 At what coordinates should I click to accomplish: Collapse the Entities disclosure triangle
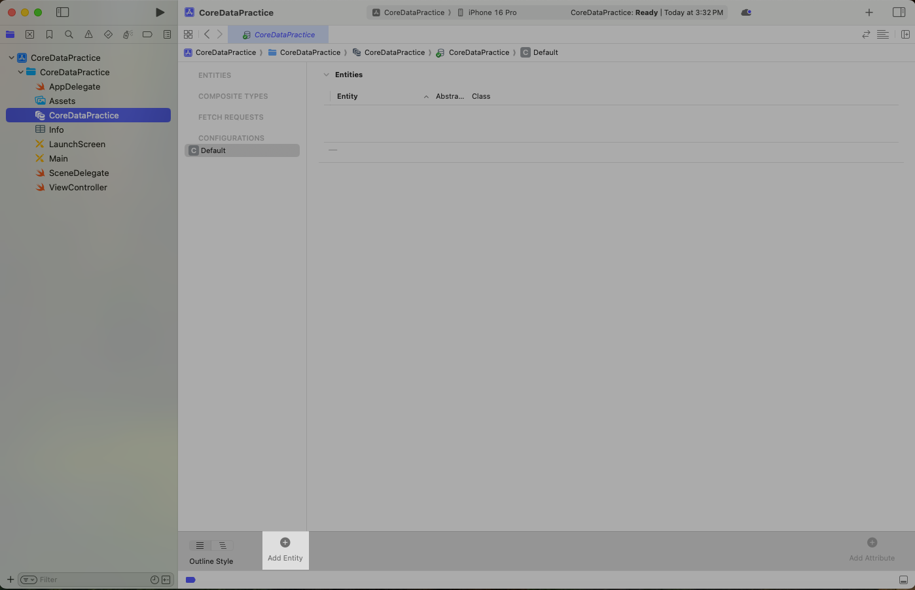tap(326, 75)
